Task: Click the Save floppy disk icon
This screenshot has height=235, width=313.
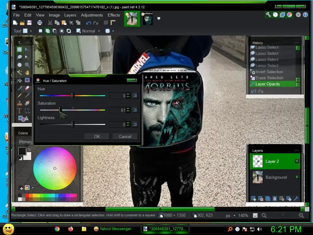Action: pyautogui.click(x=29, y=23)
